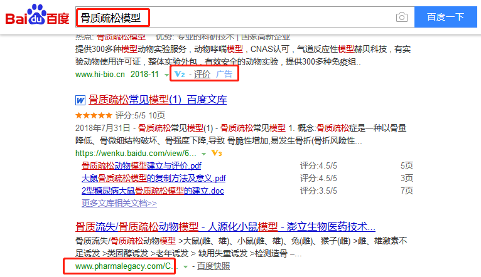Click the https://wenku.baidu.com/view/6... URL

point(136,153)
